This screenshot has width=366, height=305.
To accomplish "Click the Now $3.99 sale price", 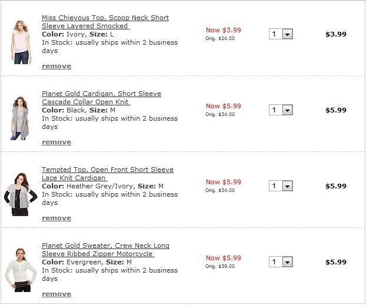I will 223,30.
